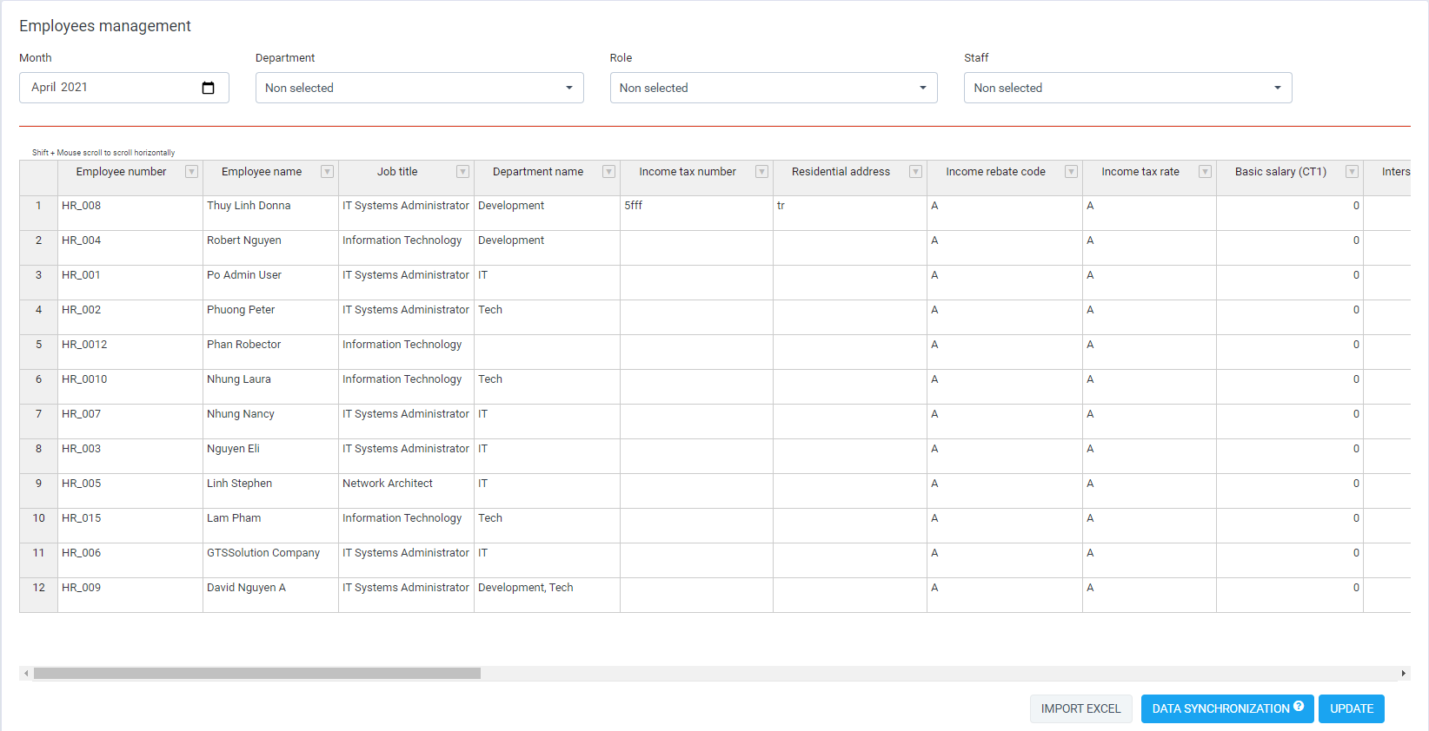Open filter for Job title column
1429x731 pixels.
462,172
